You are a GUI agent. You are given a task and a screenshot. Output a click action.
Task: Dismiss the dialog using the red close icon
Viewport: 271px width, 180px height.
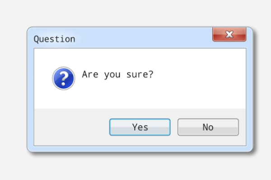(229, 35)
